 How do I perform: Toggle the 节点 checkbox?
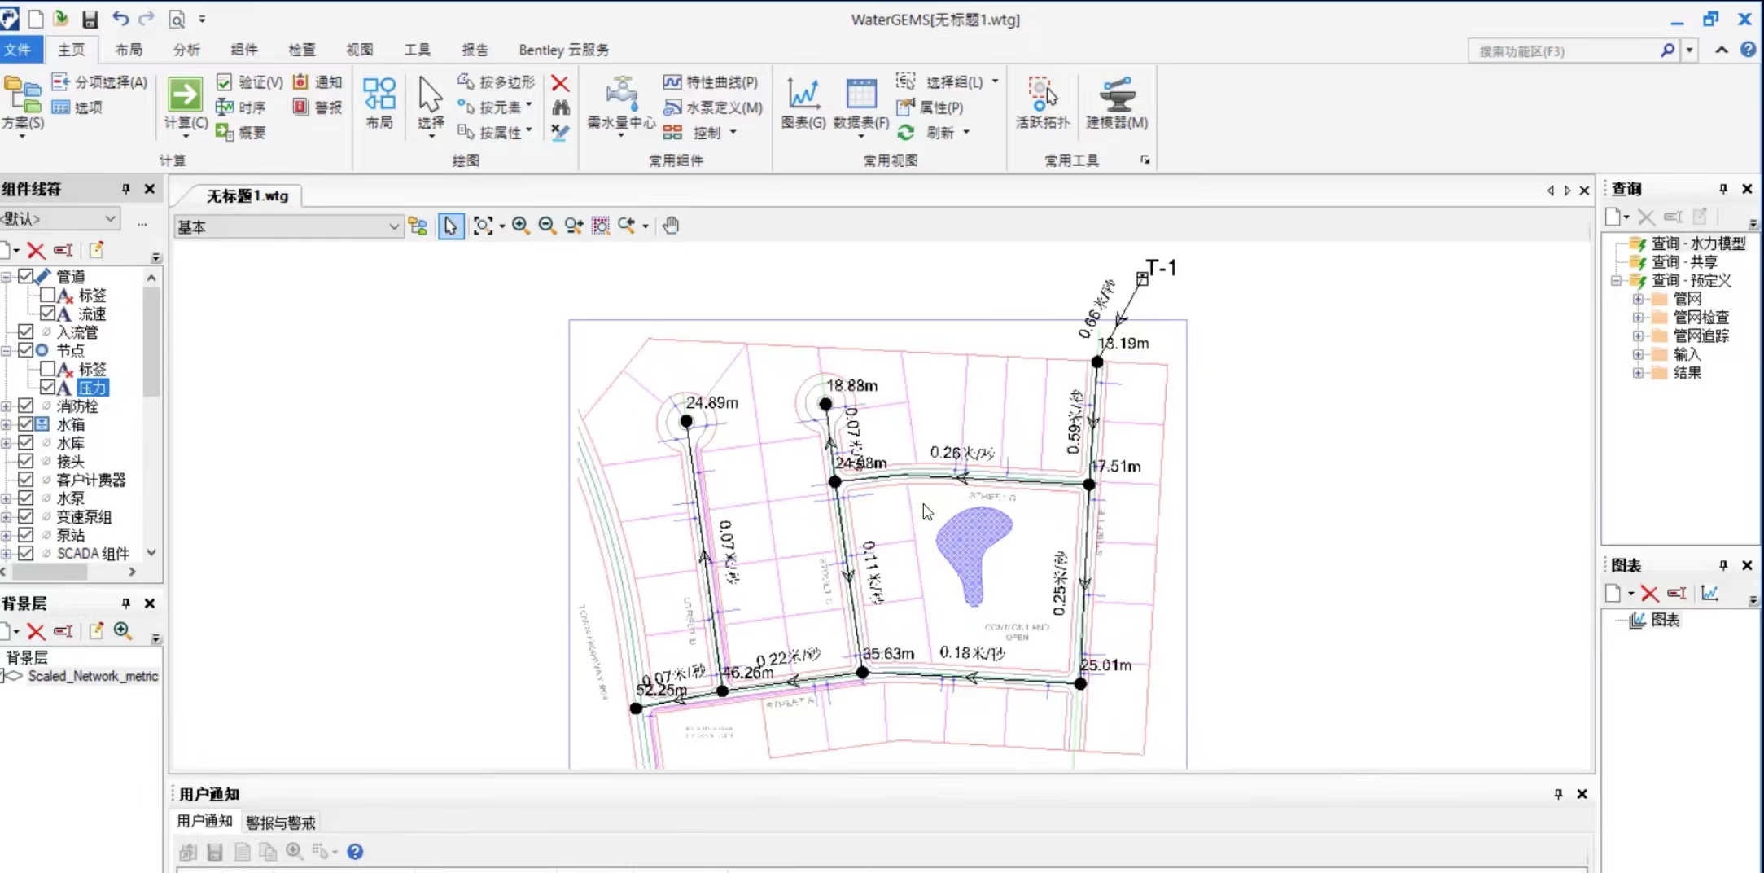tap(26, 350)
